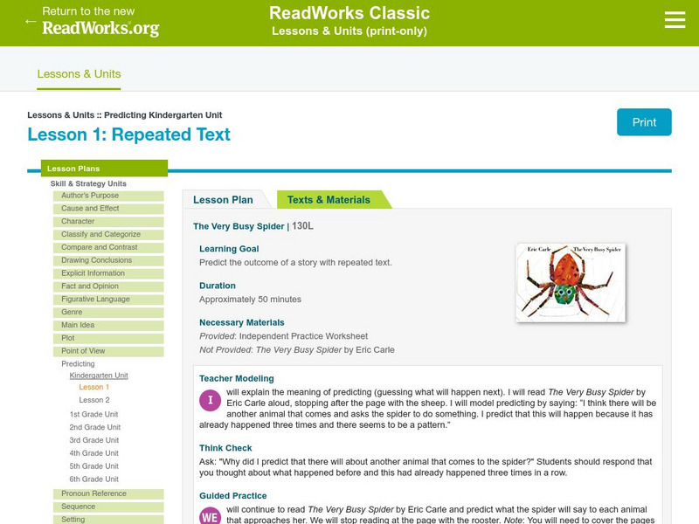Expand Classify and Categorize unit
Screen dimensions: 699x524
pos(108,234)
